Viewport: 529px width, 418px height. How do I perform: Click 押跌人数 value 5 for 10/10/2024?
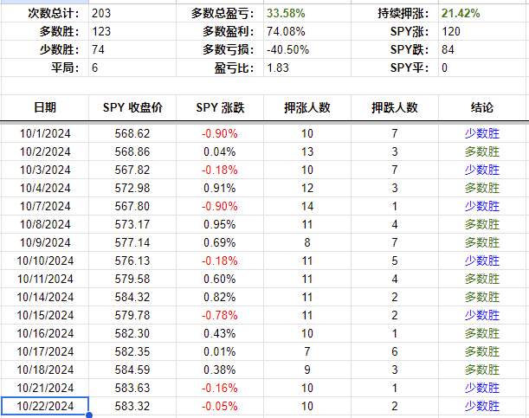(395, 260)
